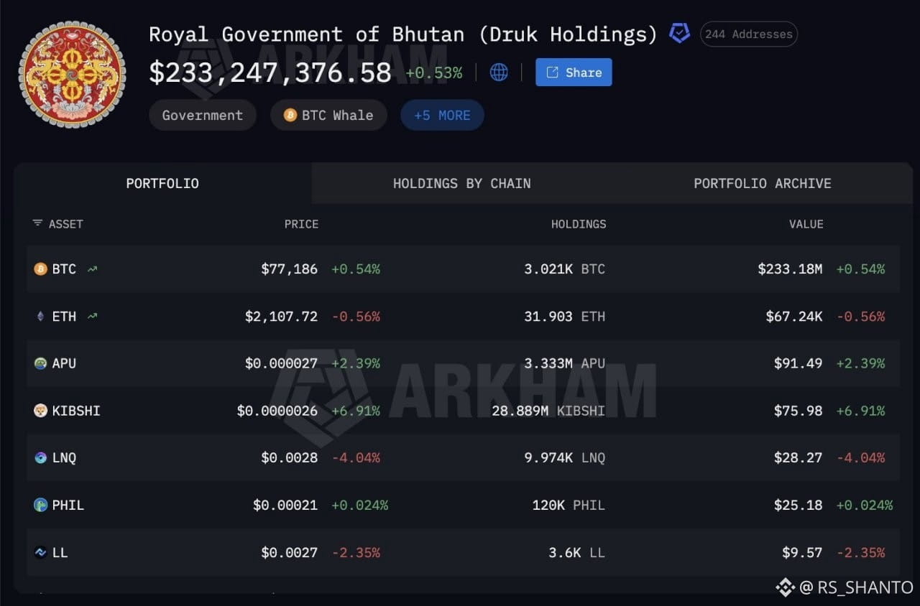Expand the +5 MORE tags
The height and width of the screenshot is (606, 920).
click(442, 115)
